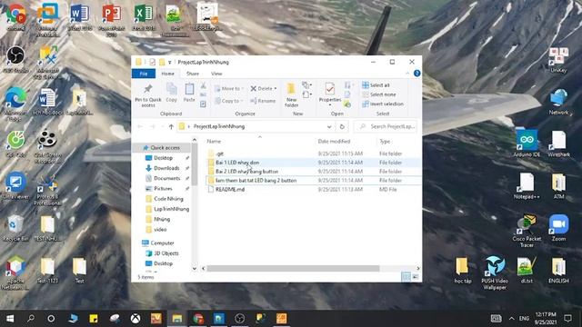Click the Cut scissors icon
The width and height of the screenshot is (582, 327).
pyautogui.click(x=203, y=85)
